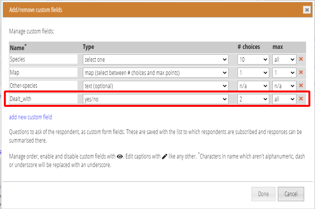
Task: Remove the Map field with red X
Action: point(301,72)
